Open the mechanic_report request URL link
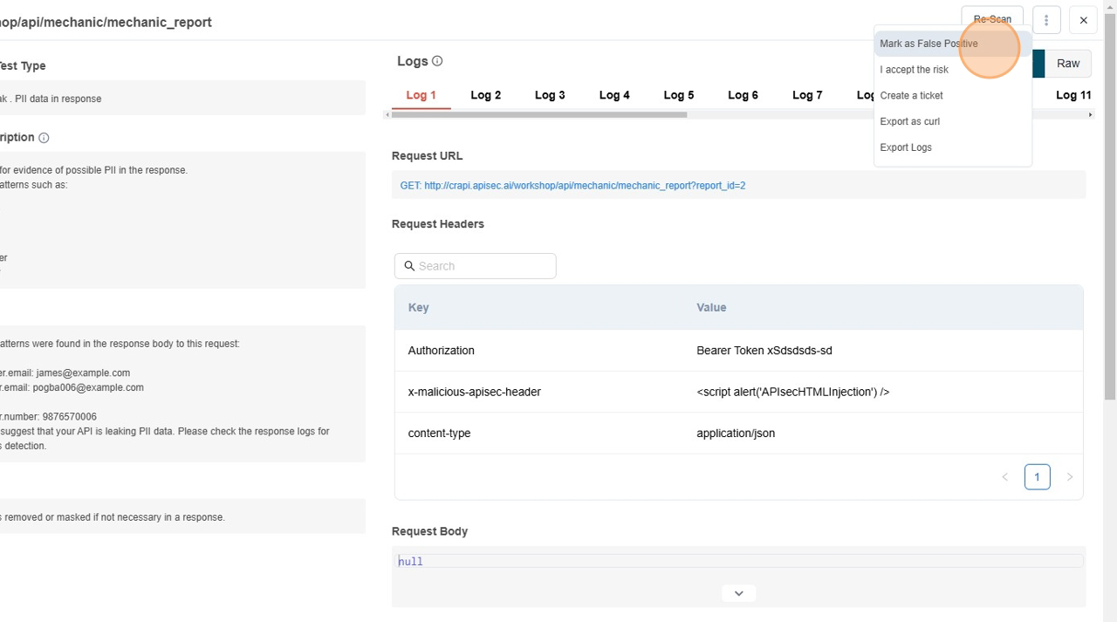Screen dimensions: 1117x622 tap(572, 186)
